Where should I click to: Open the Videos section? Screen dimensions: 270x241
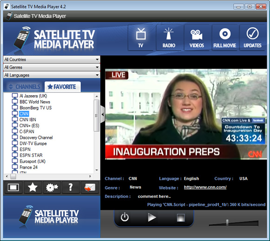coord(197,38)
